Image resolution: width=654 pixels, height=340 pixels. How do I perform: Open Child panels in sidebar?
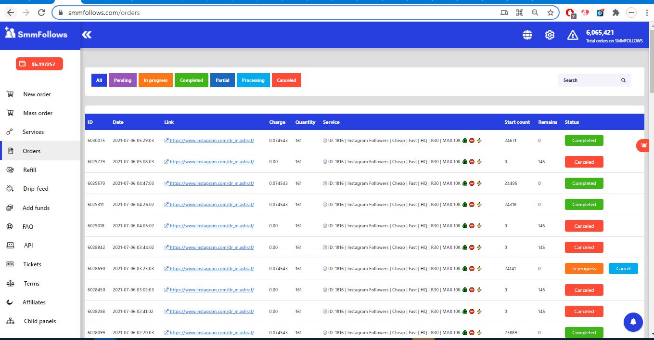point(40,321)
